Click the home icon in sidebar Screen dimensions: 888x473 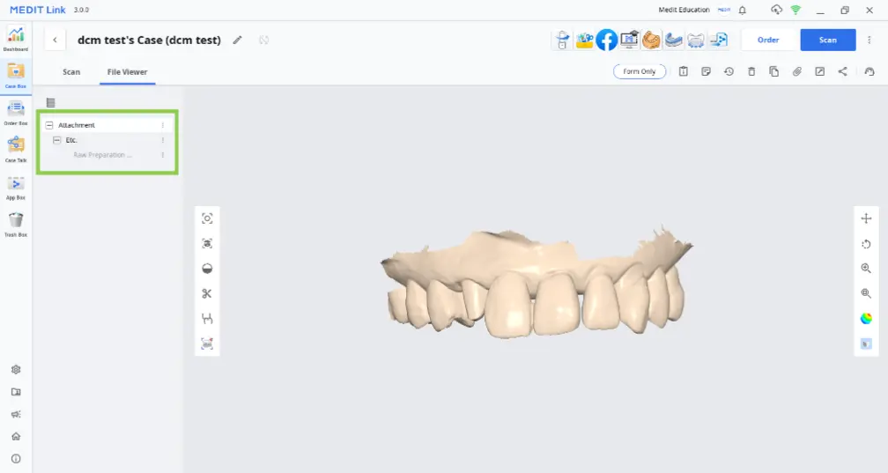click(16, 436)
